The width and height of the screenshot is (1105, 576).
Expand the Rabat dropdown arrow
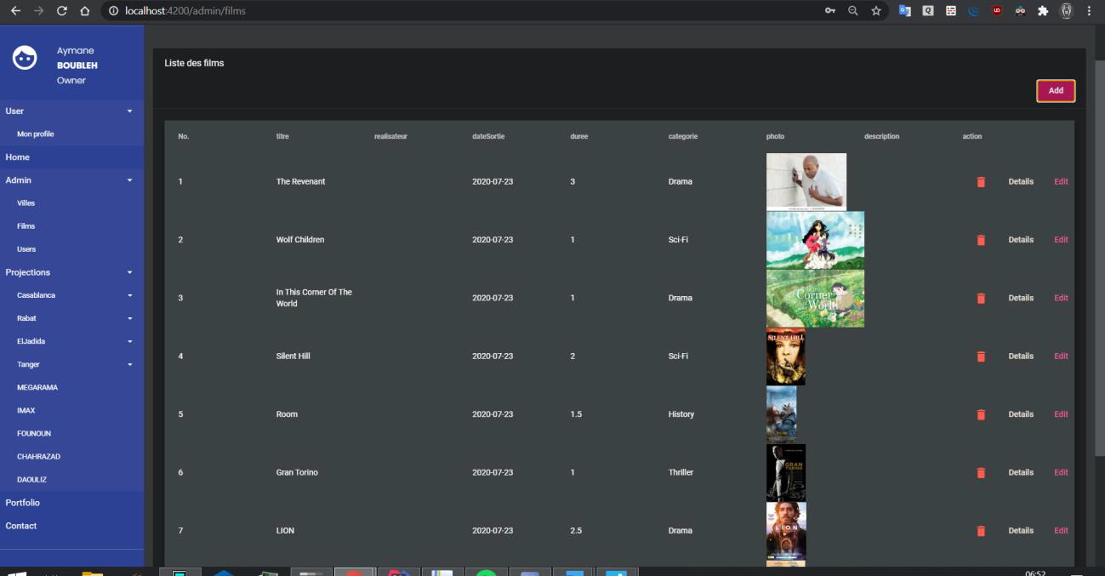pos(131,317)
